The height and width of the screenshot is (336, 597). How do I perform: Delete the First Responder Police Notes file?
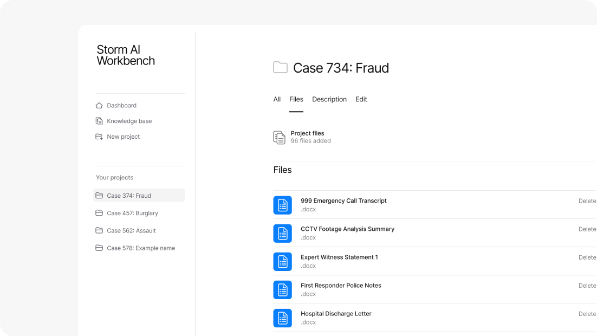pos(587,286)
